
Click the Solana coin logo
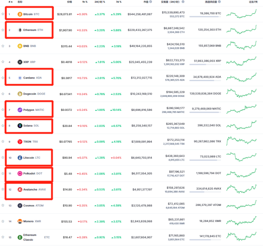coord(20,126)
